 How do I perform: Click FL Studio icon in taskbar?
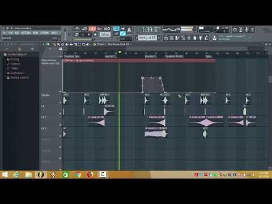41,175
